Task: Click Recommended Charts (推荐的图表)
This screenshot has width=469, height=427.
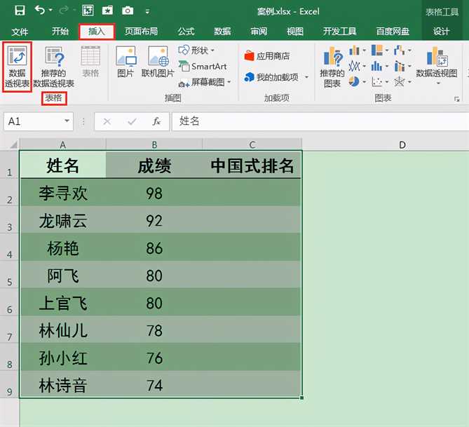Action: pos(331,66)
